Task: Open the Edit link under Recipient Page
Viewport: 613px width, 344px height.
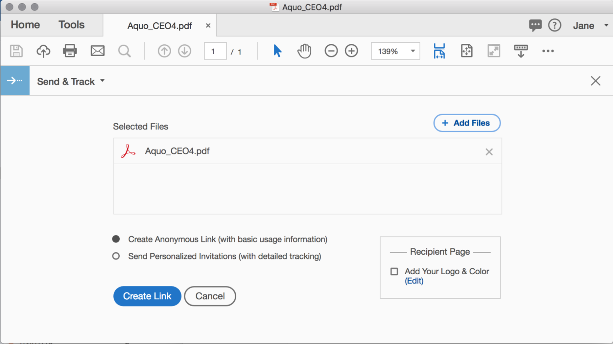Action: click(x=414, y=281)
